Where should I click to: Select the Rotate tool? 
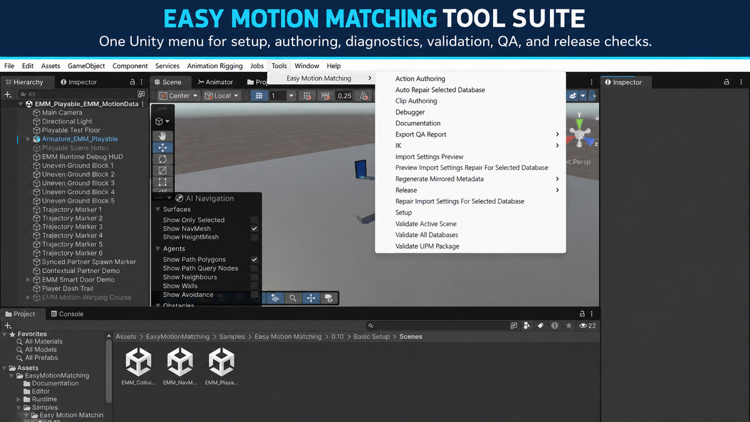coord(162,159)
